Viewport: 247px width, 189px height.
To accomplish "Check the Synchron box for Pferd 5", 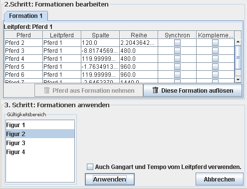I will pos(177,67).
